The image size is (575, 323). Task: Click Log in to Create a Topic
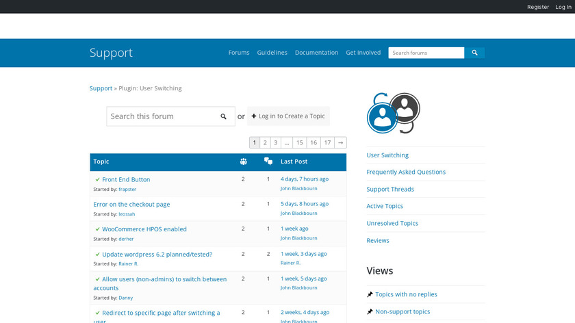pos(288,116)
